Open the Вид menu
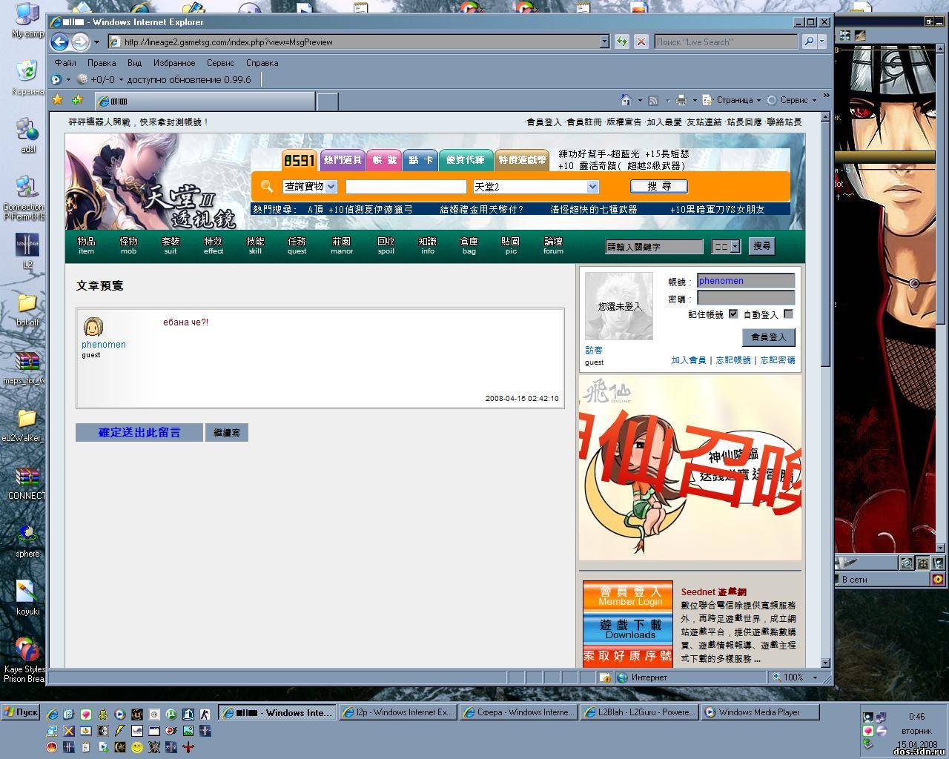949x759 pixels. click(134, 63)
